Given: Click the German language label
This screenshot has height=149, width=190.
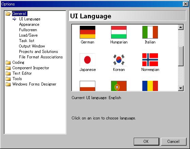Looking at the screenshot, I should 88,42.
